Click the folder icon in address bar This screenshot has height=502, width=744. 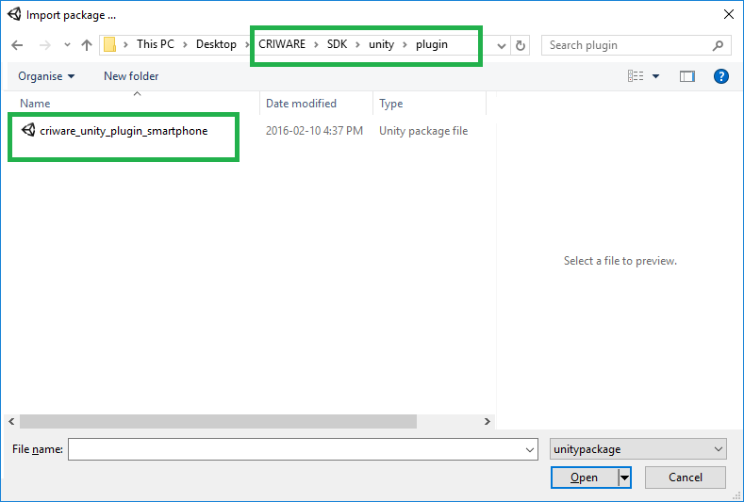pos(110,44)
